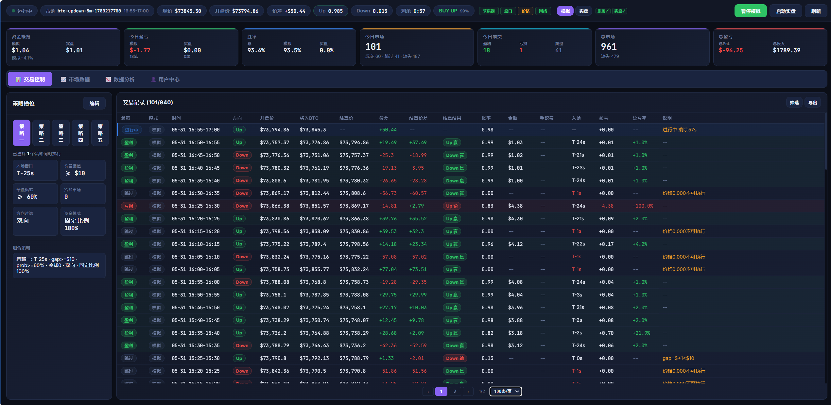831x405 pixels.
Task: Click the 结算结果 column header
Action: click(452, 118)
